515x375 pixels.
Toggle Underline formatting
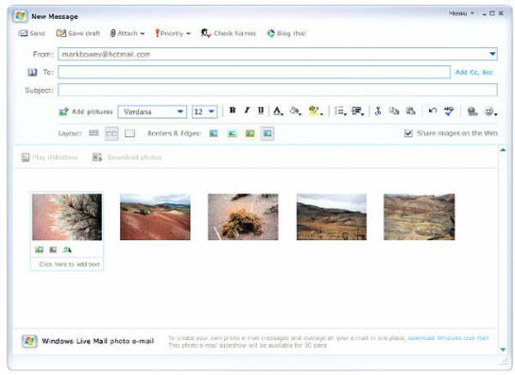pyautogui.click(x=261, y=111)
